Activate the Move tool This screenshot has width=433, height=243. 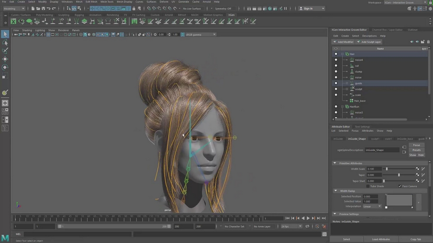coord(5,59)
